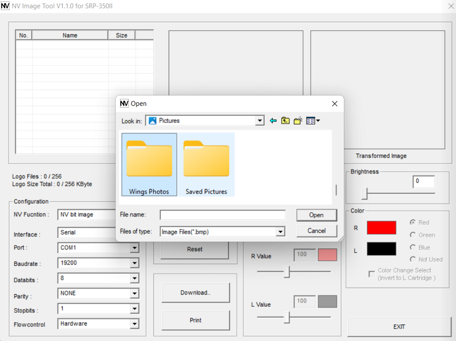Select the Green color radio button
Screen dimensions: 456x341
pyautogui.click(x=412, y=235)
